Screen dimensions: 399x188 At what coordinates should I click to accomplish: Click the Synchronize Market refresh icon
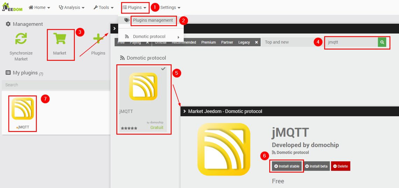(21, 39)
